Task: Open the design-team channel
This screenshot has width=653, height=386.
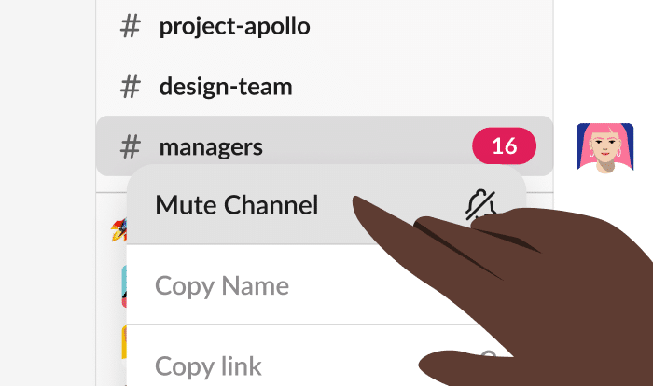Action: 226,87
